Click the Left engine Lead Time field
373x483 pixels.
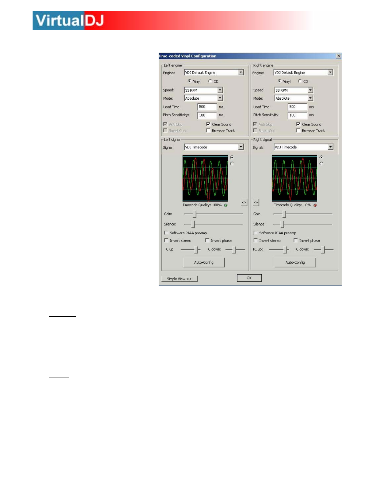pyautogui.click(x=207, y=107)
